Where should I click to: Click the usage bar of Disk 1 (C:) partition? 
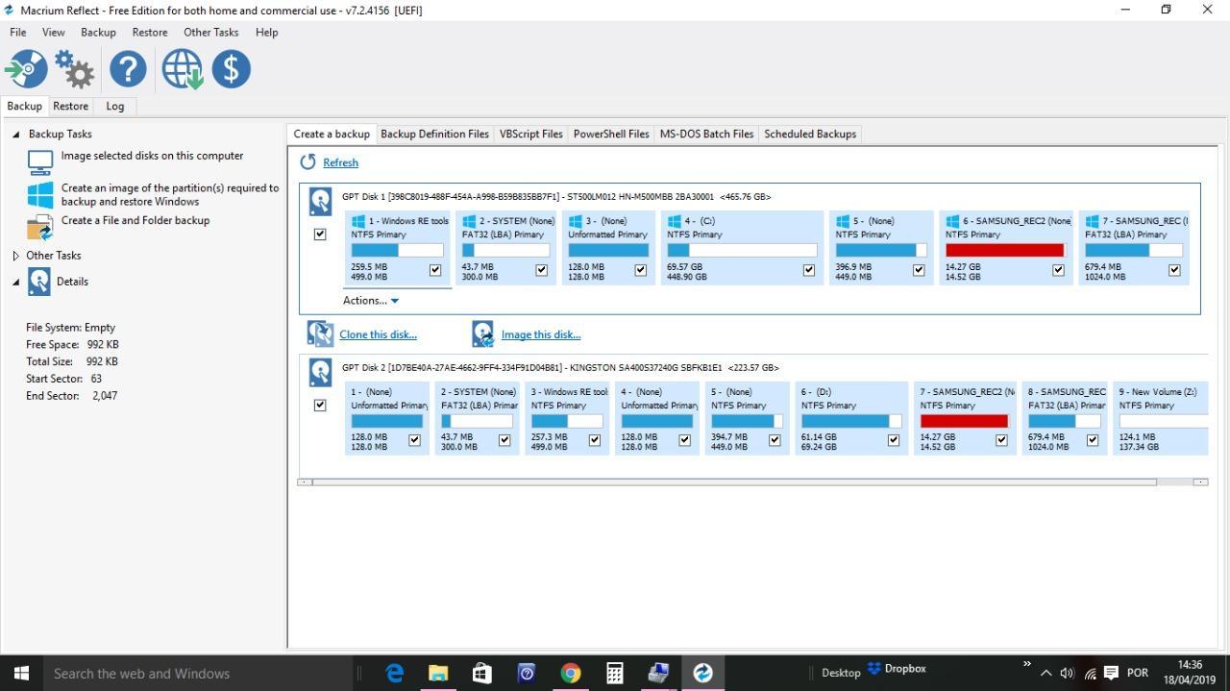tap(742, 250)
